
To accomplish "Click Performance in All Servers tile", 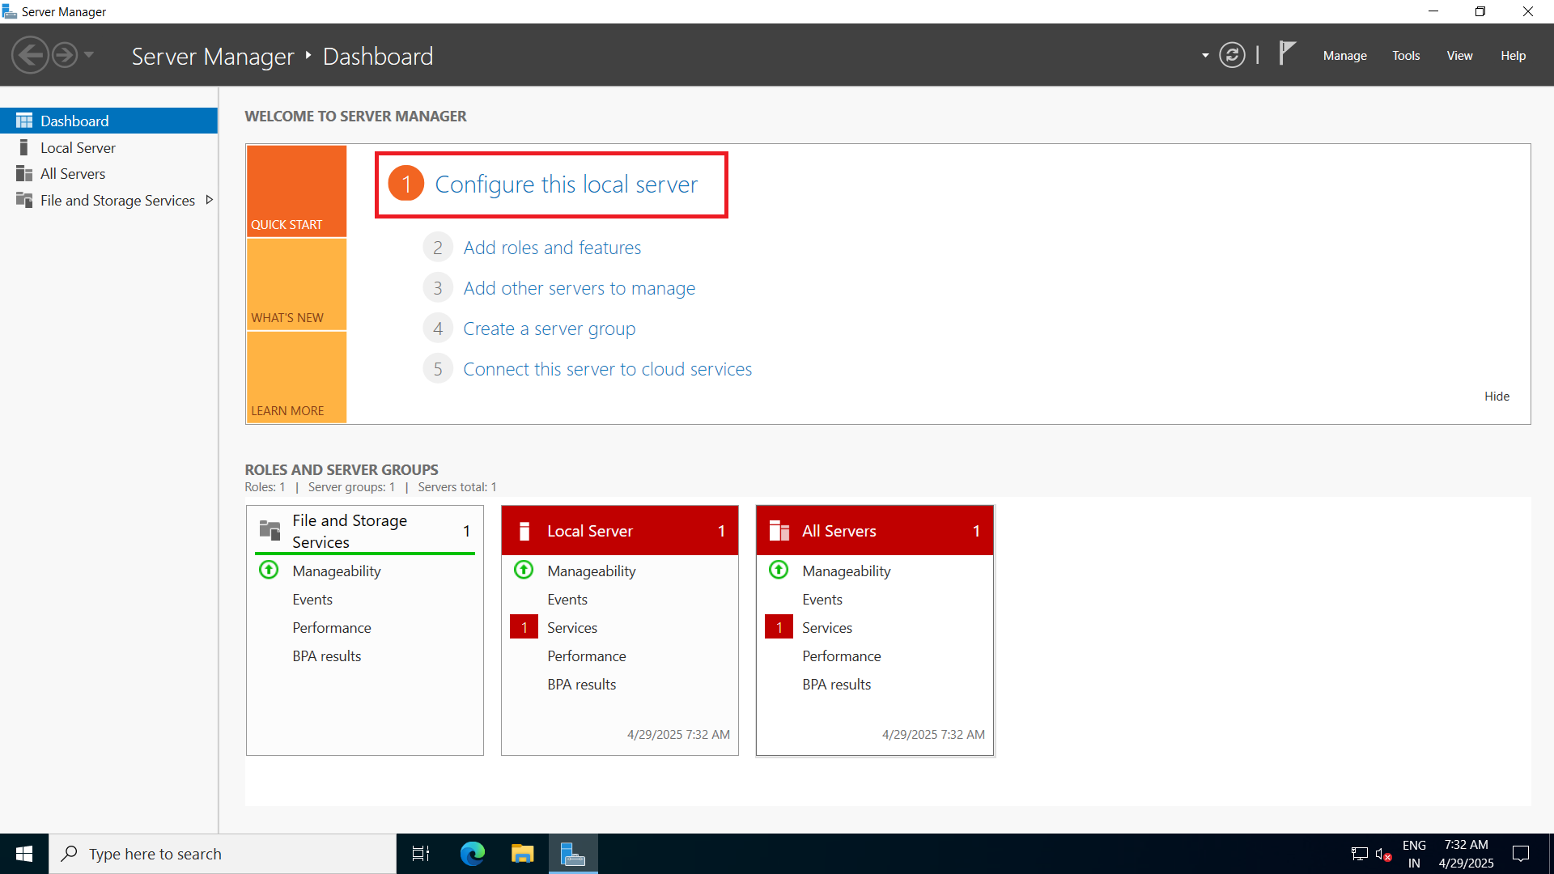I will click(842, 655).
